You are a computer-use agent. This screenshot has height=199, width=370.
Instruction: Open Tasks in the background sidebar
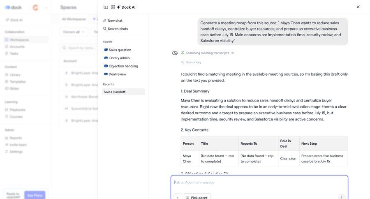(12, 53)
